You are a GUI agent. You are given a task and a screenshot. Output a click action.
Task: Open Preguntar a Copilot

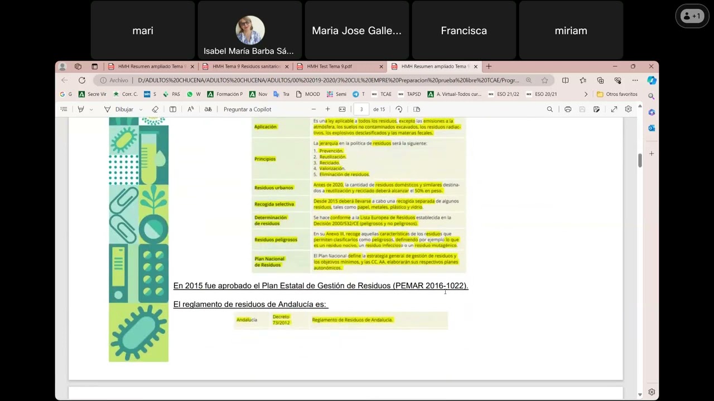click(247, 109)
